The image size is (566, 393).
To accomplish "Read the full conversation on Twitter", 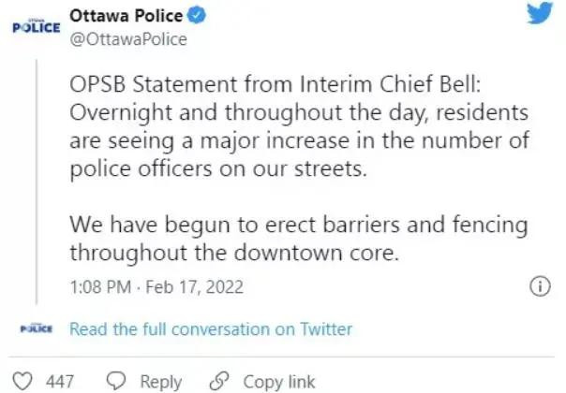I will [x=211, y=329].
